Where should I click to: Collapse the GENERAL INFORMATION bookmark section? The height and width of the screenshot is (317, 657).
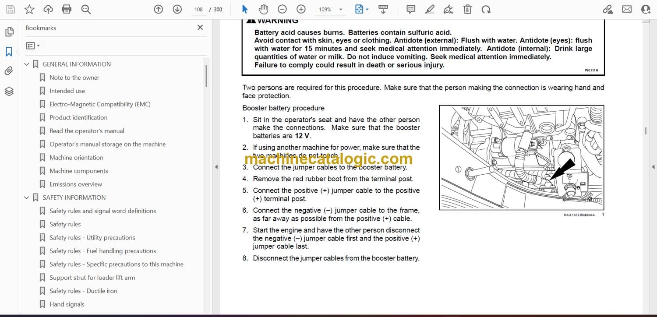click(27, 64)
